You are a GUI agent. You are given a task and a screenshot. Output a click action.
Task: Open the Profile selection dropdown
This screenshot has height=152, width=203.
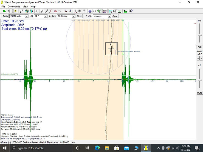110,16
